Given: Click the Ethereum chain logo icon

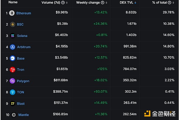Looking at the screenshot, I should coord(12,13).
